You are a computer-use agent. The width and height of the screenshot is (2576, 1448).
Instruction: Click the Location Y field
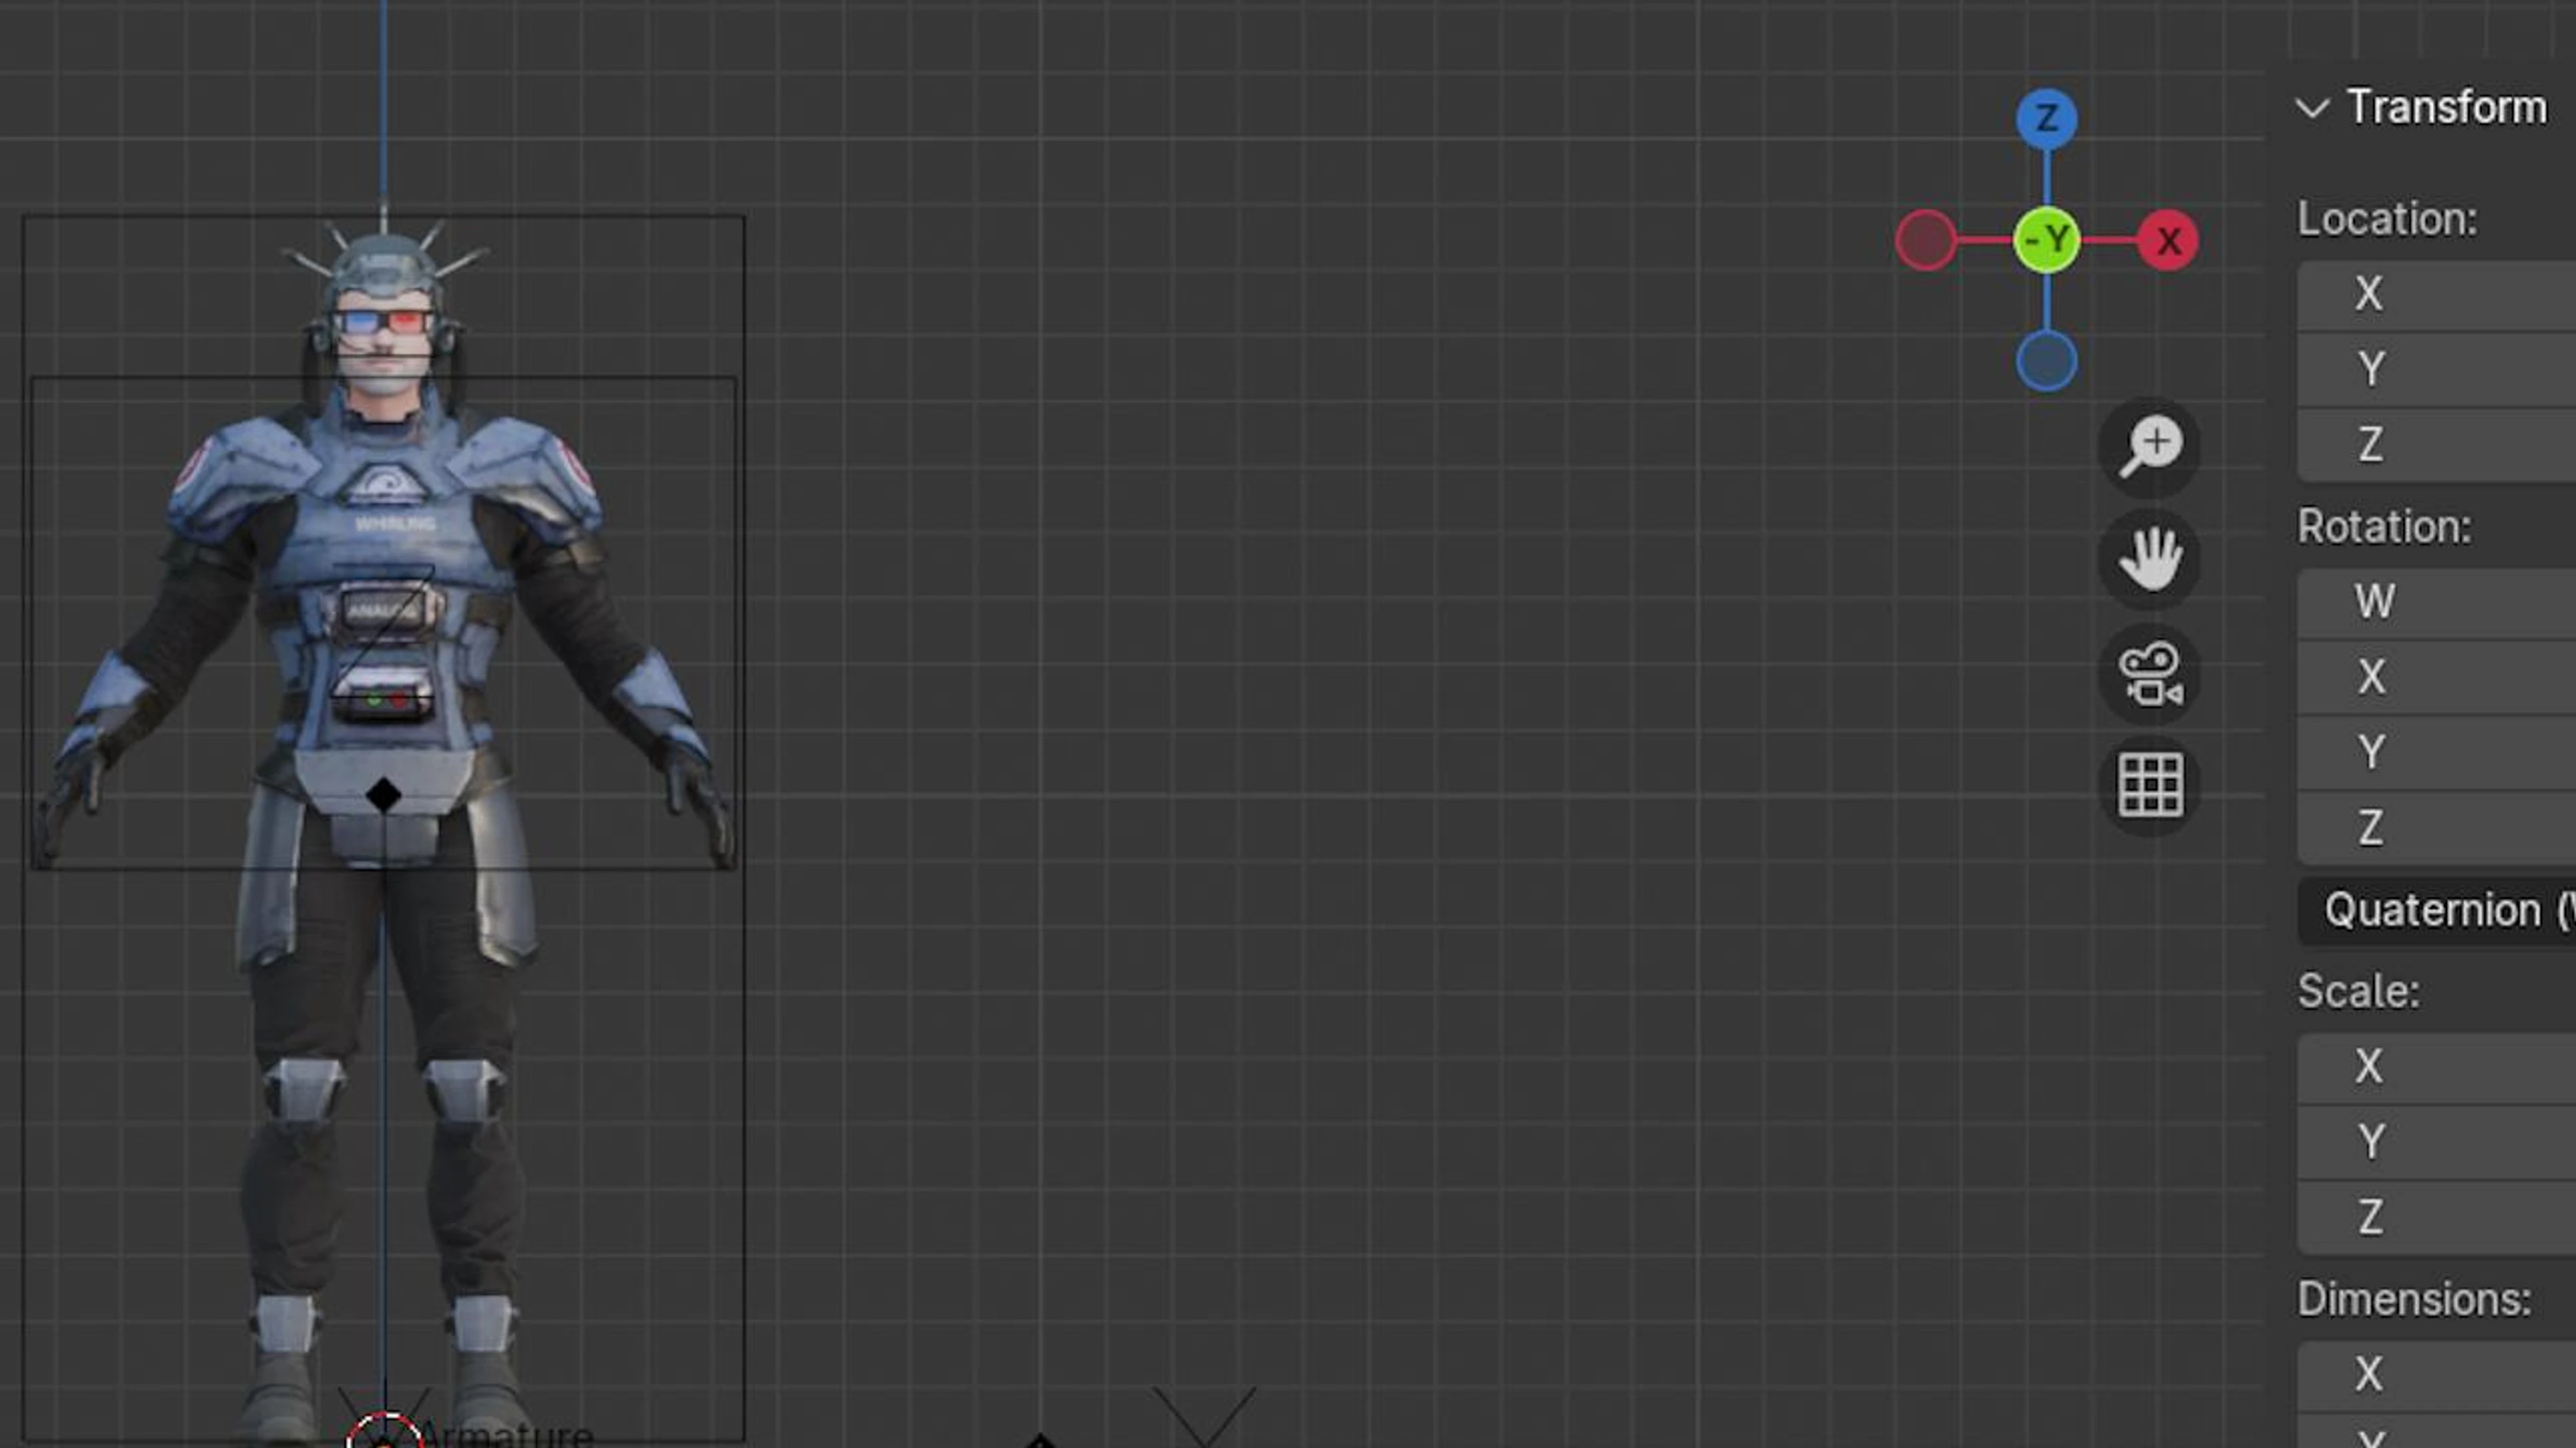(x=2437, y=370)
